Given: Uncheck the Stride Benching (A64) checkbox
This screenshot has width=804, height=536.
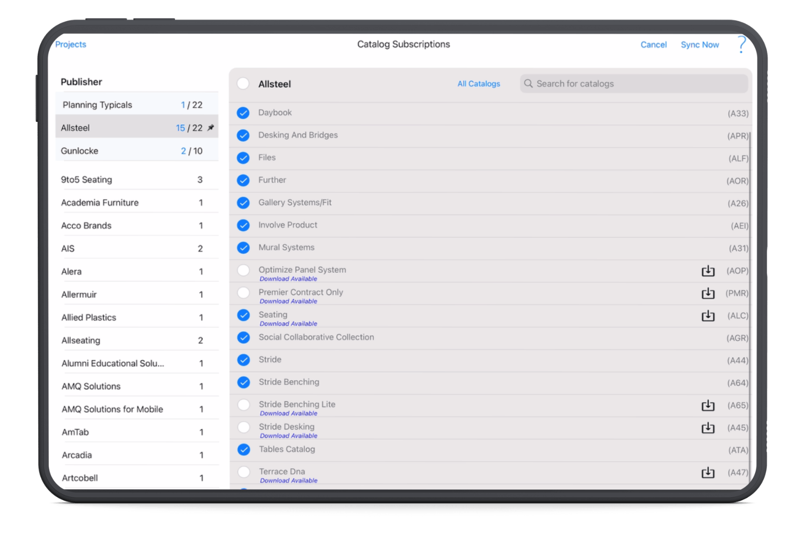Looking at the screenshot, I should [x=244, y=382].
